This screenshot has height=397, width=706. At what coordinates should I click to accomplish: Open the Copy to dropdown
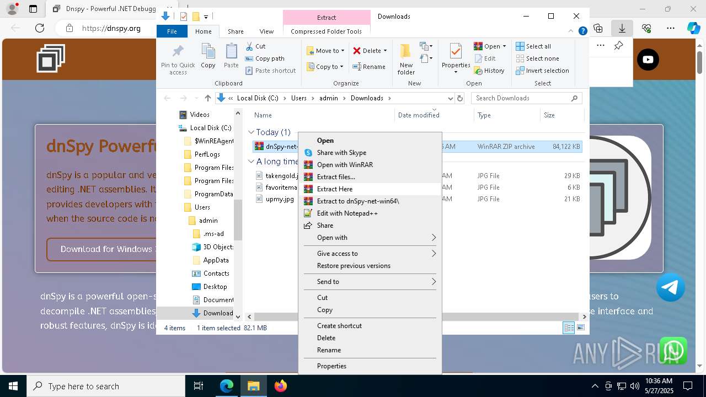click(325, 67)
